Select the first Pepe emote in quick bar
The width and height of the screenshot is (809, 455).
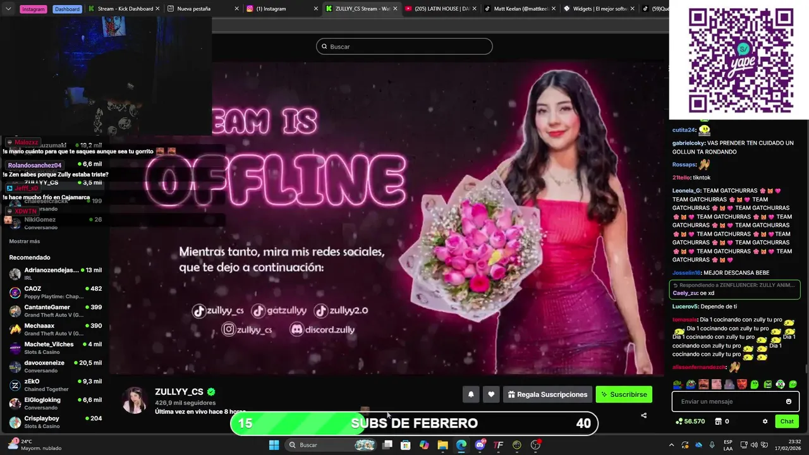[x=678, y=384]
